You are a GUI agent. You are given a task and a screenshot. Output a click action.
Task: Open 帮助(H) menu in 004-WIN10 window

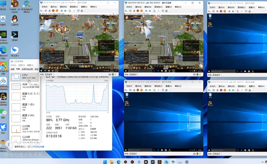pos(178,86)
